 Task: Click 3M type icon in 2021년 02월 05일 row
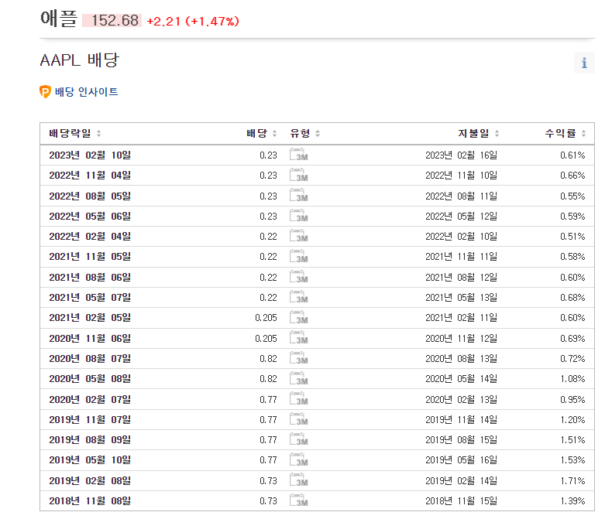[299, 317]
